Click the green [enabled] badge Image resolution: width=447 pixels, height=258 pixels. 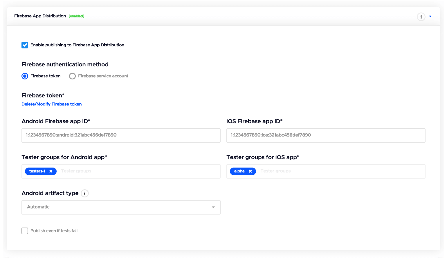coord(76,16)
